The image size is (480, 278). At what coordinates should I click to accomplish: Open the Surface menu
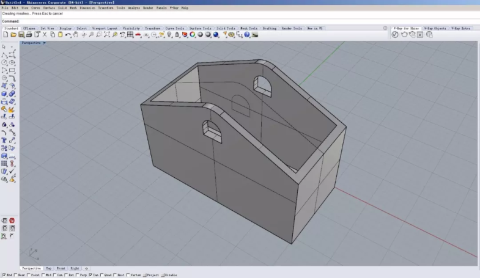click(49, 8)
